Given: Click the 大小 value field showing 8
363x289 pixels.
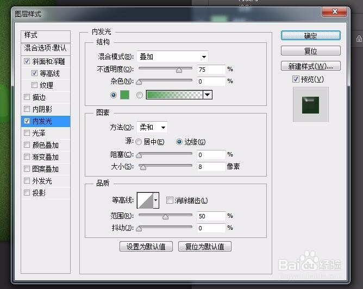Looking at the screenshot, I should click(x=211, y=167).
